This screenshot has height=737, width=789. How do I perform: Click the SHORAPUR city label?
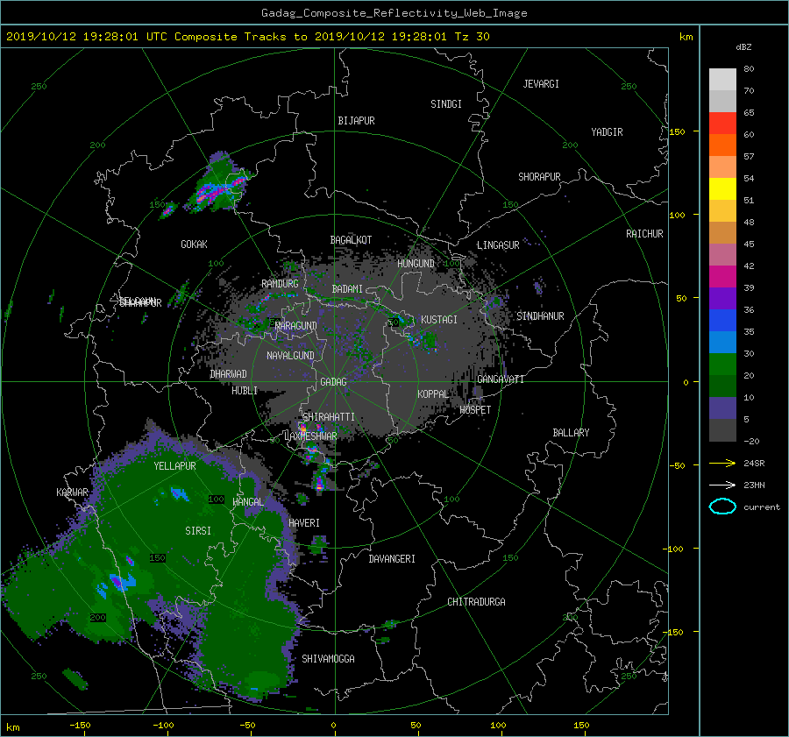coord(539,177)
